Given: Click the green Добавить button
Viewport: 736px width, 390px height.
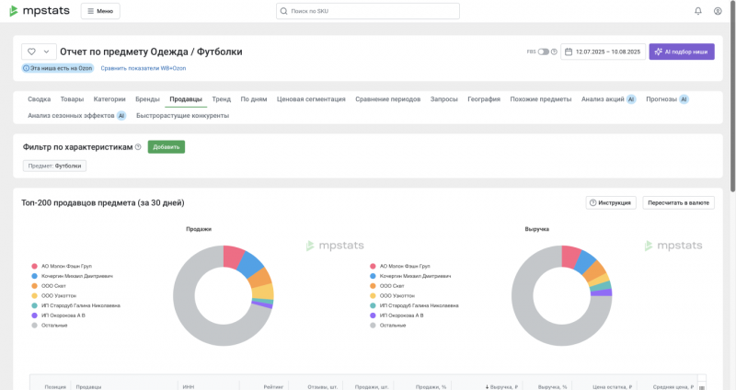Looking at the screenshot, I should point(167,147).
